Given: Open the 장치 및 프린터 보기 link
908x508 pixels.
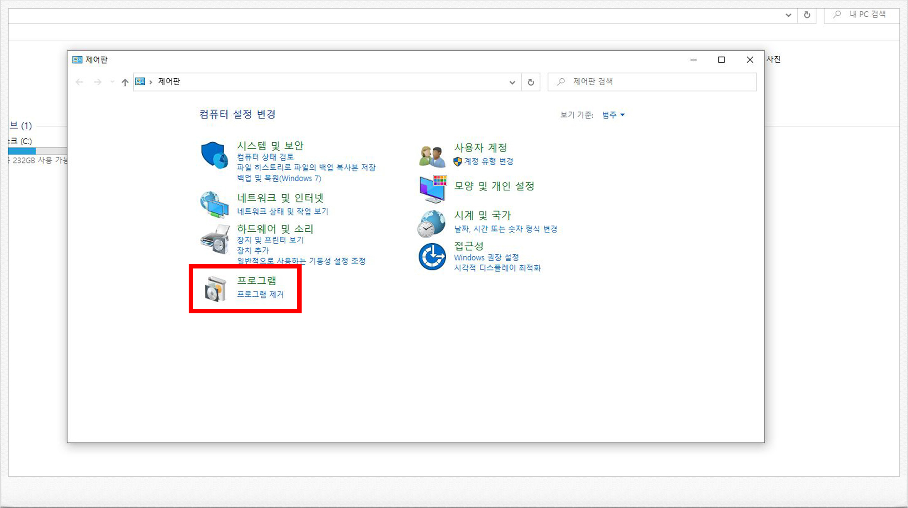Looking at the screenshot, I should point(270,240).
